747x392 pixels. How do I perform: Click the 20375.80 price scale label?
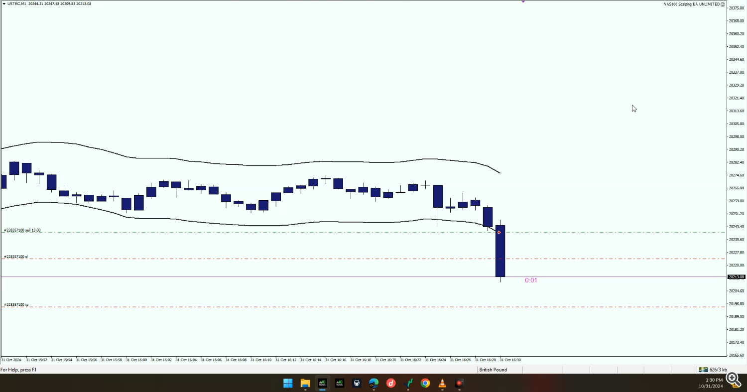(x=737, y=8)
